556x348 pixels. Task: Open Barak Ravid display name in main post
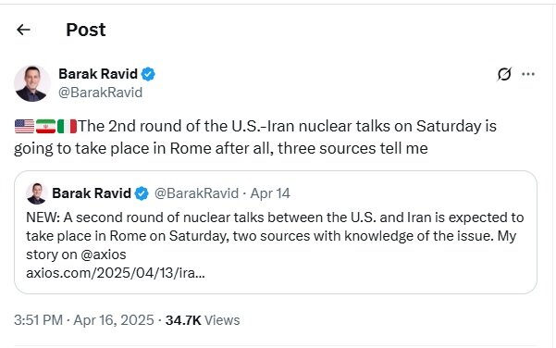click(98, 74)
